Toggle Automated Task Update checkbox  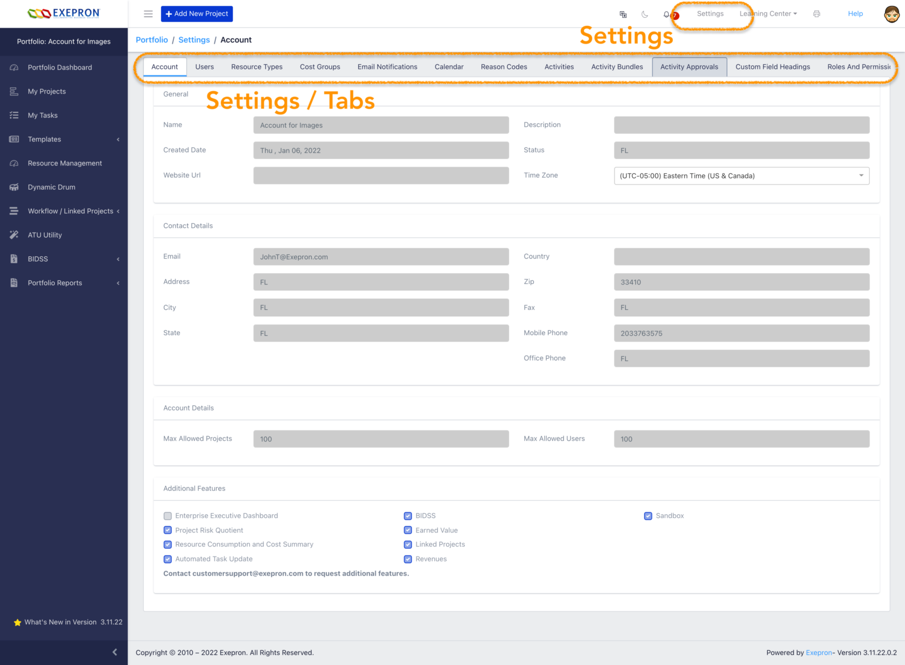click(168, 559)
